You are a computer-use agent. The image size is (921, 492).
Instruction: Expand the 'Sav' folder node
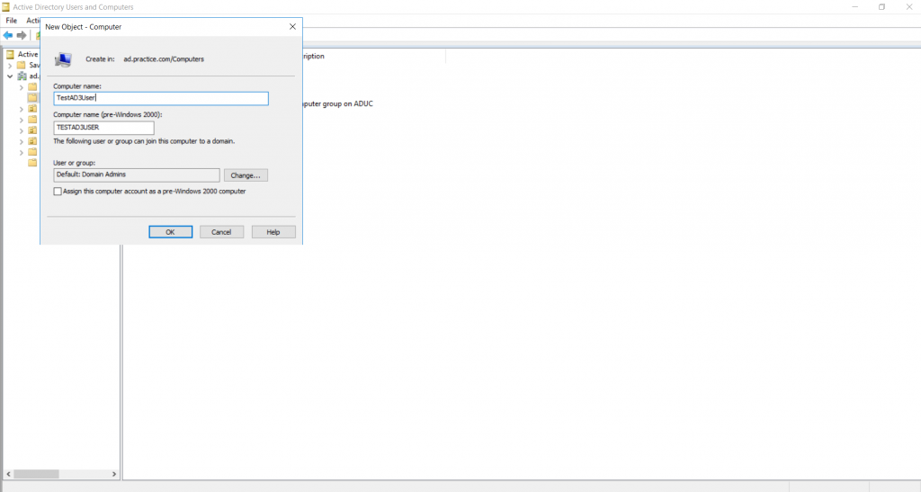[10, 65]
